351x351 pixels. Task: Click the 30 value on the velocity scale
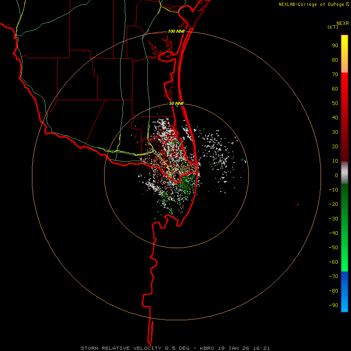click(335, 132)
